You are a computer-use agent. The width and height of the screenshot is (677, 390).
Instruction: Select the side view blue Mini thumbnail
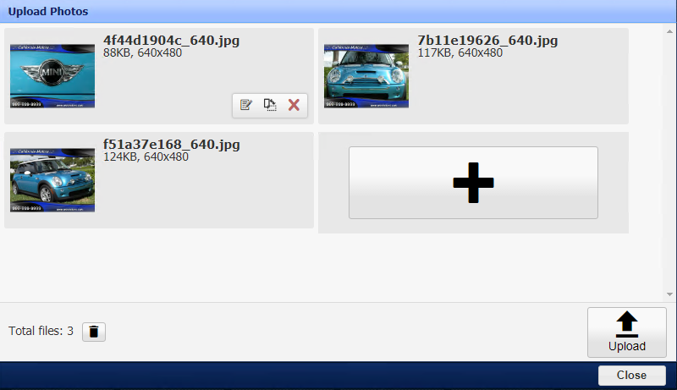[x=52, y=180]
